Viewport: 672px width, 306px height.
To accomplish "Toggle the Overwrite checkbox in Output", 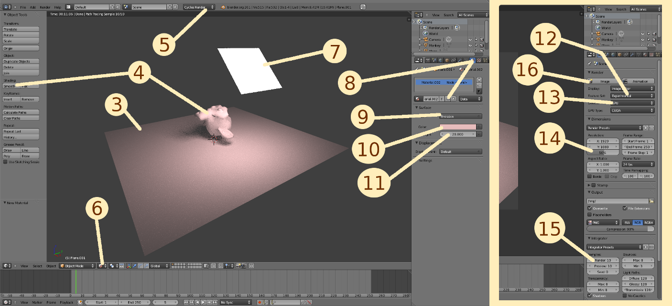I will (x=589, y=208).
